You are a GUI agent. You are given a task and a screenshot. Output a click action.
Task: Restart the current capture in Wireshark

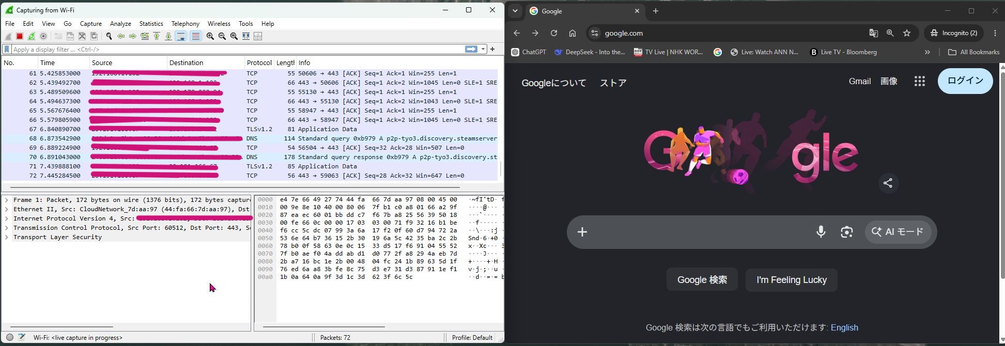32,36
